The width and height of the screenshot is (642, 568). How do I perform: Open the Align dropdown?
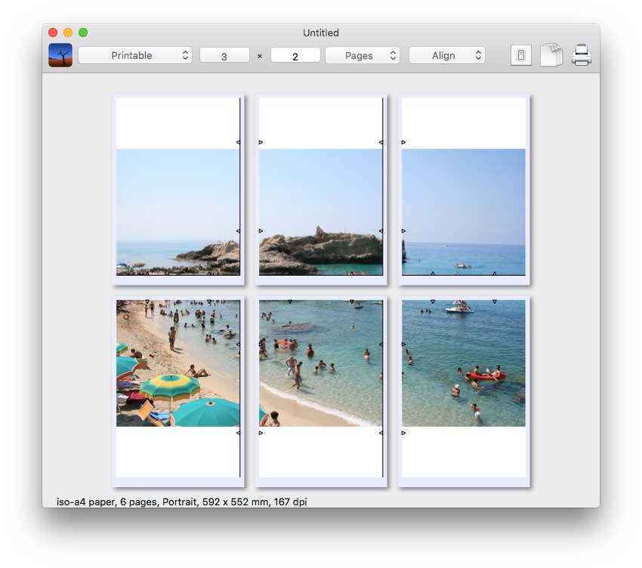point(447,55)
